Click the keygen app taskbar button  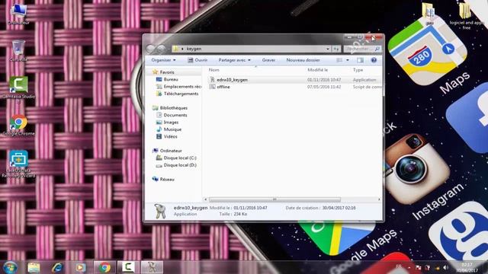tap(152, 267)
